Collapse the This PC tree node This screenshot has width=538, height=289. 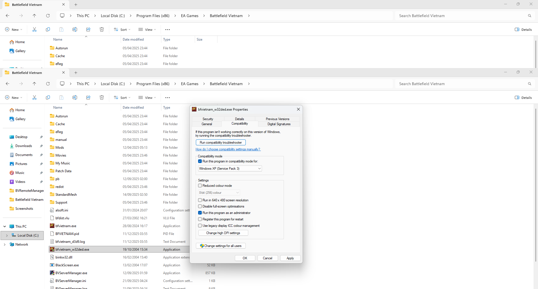coord(5,227)
